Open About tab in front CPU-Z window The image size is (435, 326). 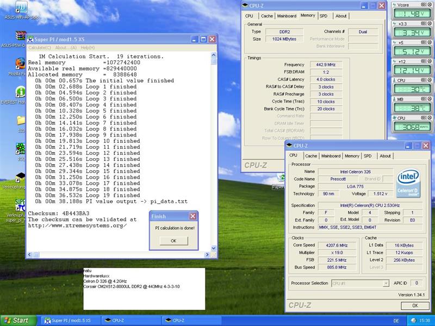(x=385, y=156)
